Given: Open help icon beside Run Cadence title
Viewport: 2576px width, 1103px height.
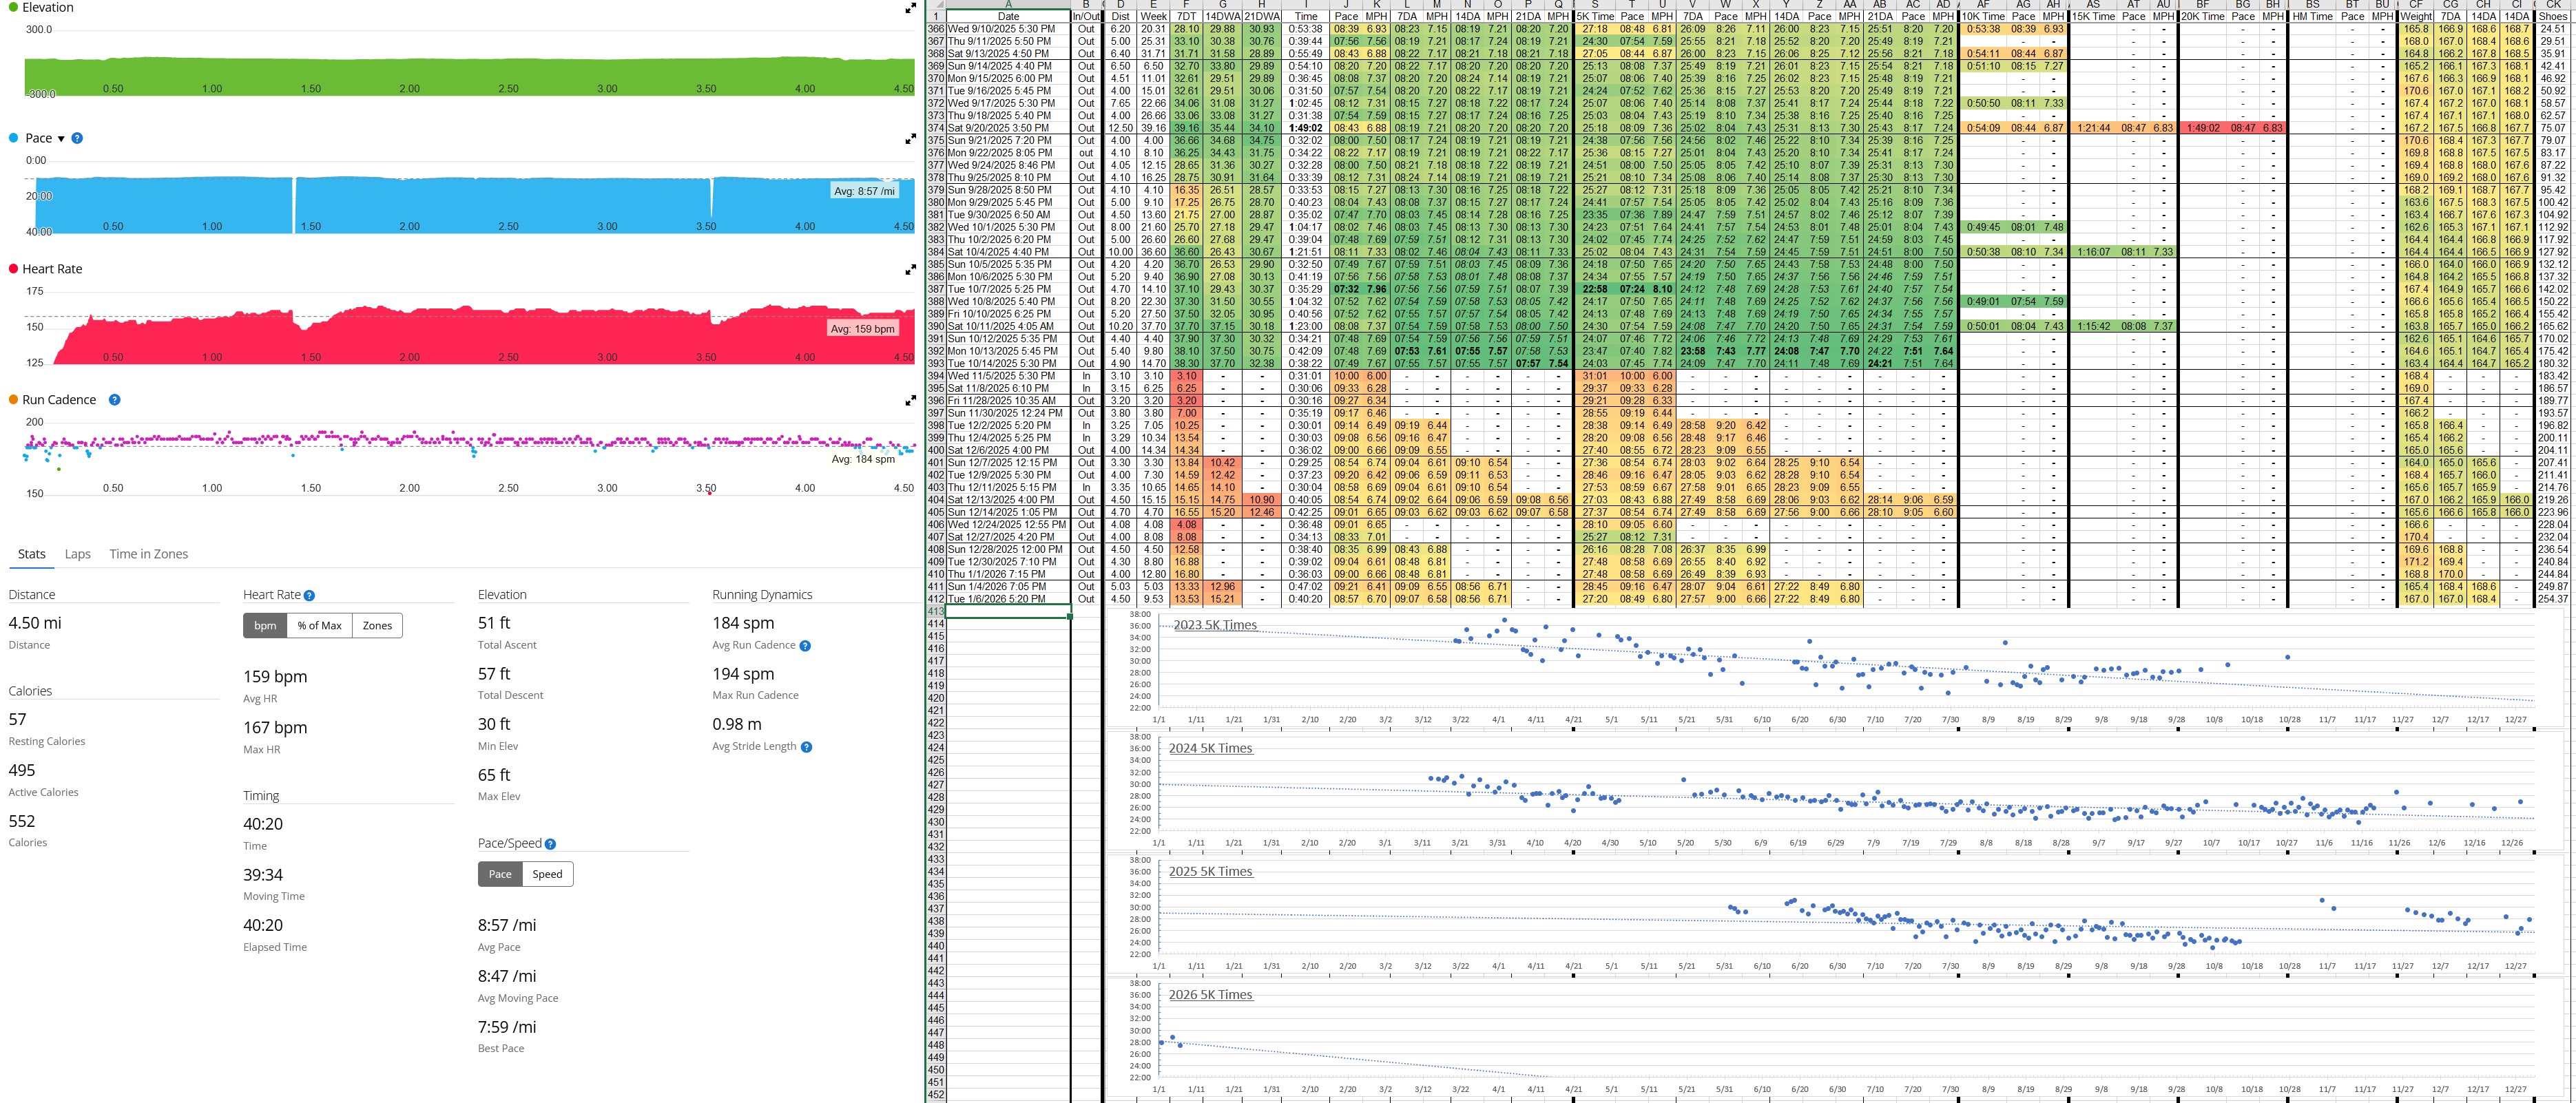Looking at the screenshot, I should [114, 400].
